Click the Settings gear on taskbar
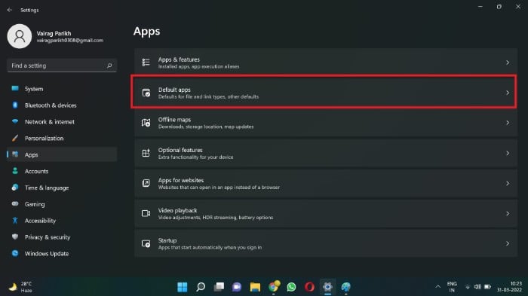The image size is (528, 296). point(327,287)
